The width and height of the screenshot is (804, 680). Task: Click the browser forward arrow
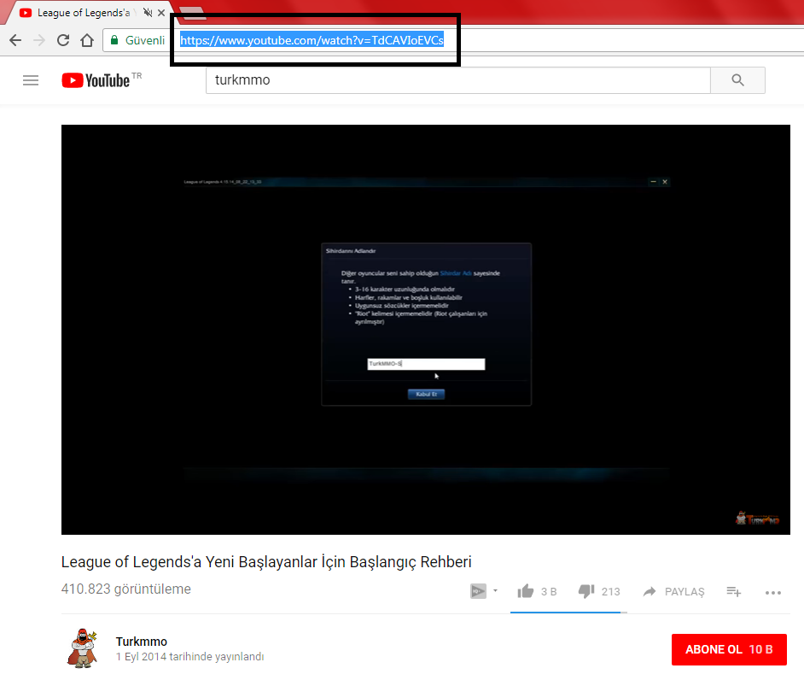click(39, 40)
